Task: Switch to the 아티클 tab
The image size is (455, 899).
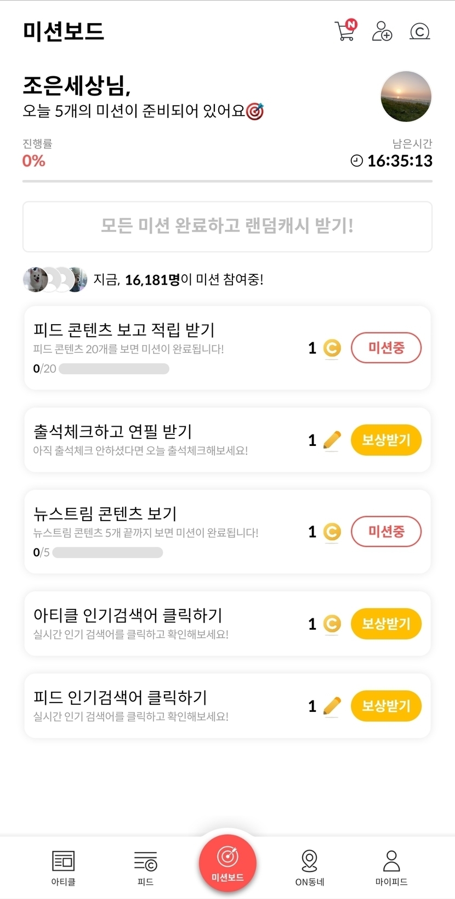Action: (63, 868)
